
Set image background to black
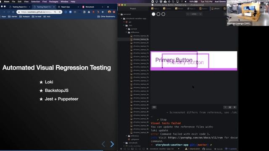[x=158, y=14]
